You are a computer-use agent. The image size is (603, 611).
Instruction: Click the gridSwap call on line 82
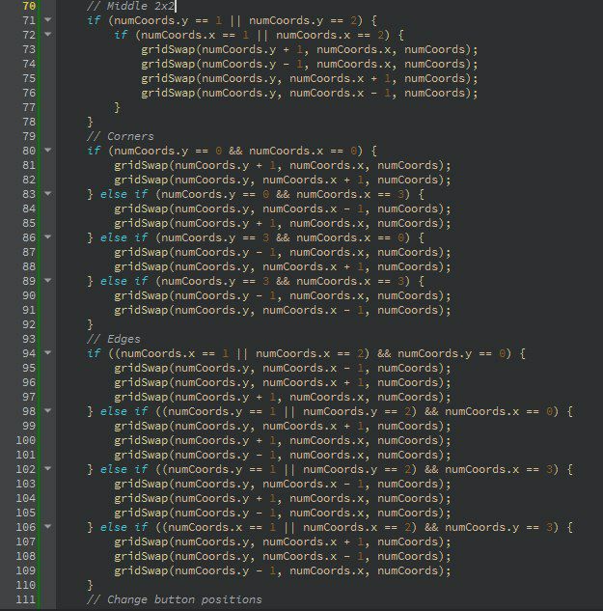pyautogui.click(x=283, y=180)
